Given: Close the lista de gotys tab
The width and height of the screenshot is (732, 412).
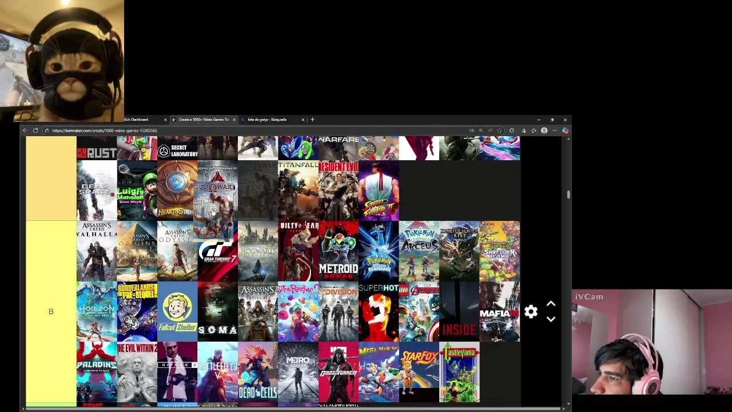Looking at the screenshot, I should click(x=303, y=120).
